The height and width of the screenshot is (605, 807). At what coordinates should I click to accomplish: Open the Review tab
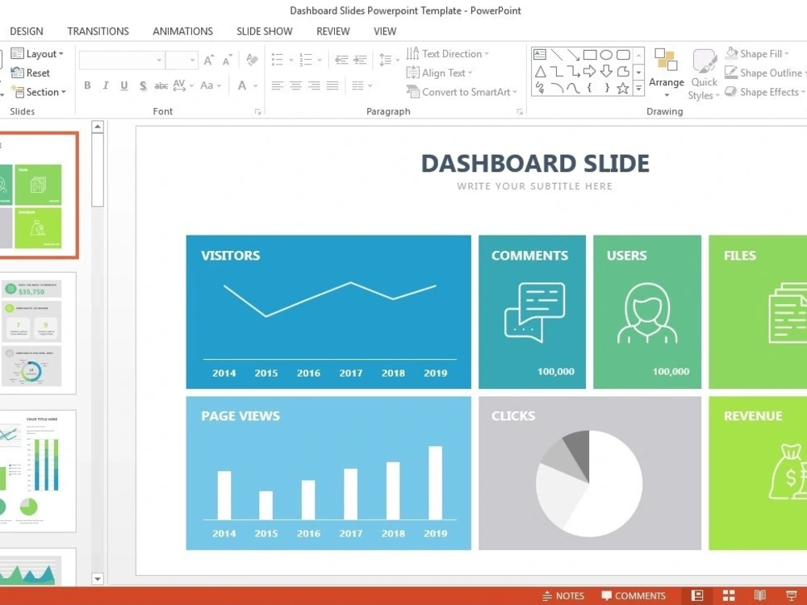click(x=333, y=31)
